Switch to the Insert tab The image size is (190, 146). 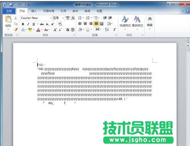34,11
